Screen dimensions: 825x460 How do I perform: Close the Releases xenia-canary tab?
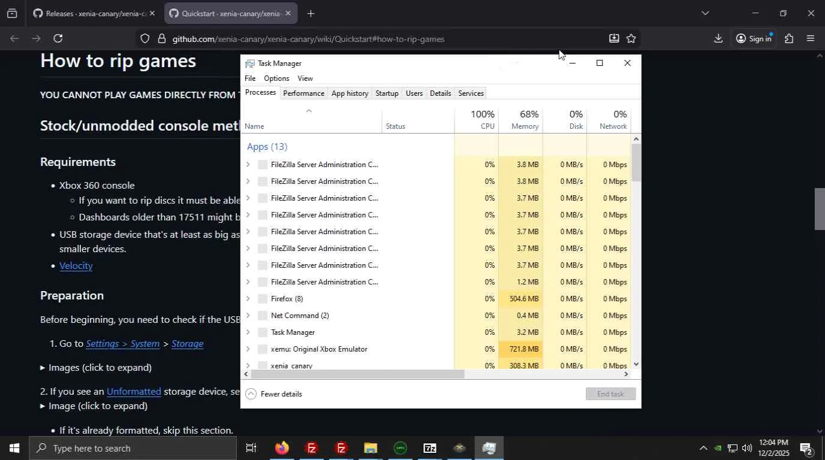pyautogui.click(x=152, y=13)
